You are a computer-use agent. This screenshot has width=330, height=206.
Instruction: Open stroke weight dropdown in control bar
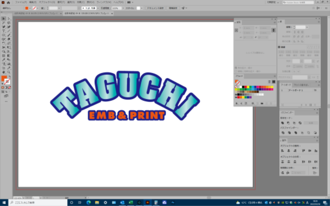tap(59, 8)
